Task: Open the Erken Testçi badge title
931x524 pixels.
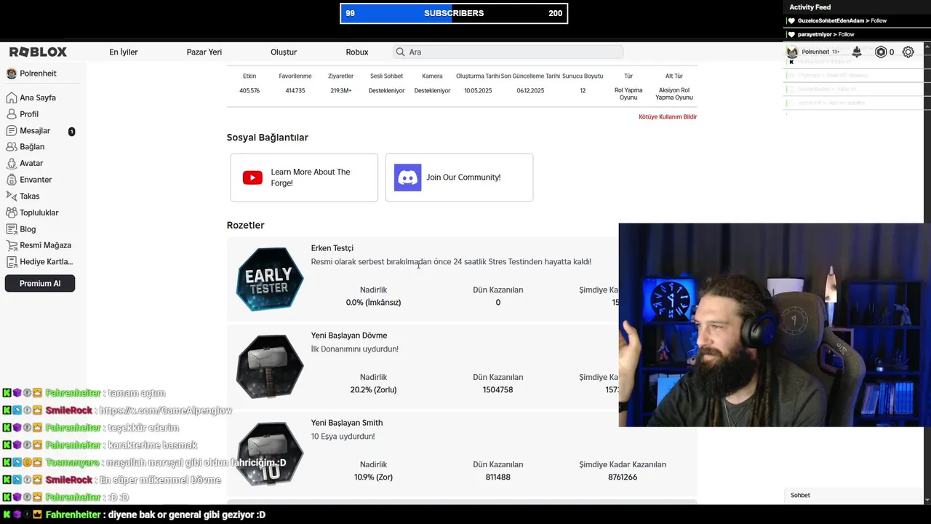Action: (x=332, y=248)
